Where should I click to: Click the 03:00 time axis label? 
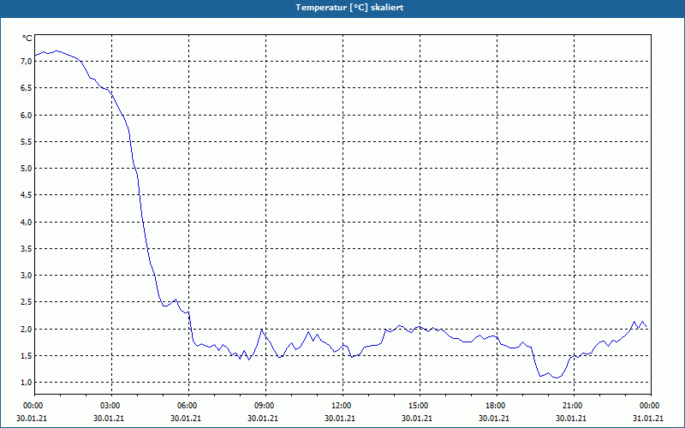click(x=110, y=406)
